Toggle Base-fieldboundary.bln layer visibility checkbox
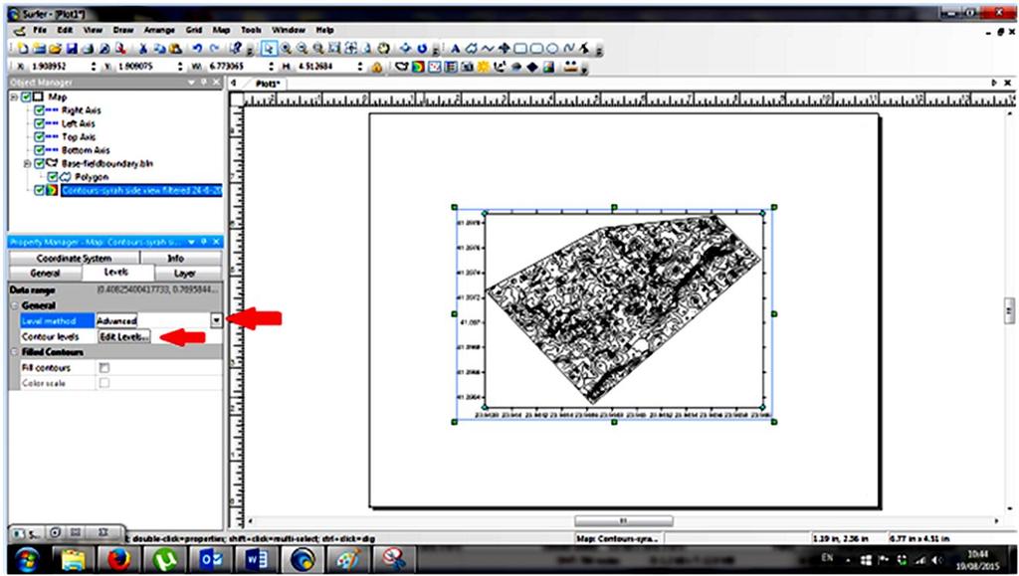The width and height of the screenshot is (1019, 576). [40, 163]
